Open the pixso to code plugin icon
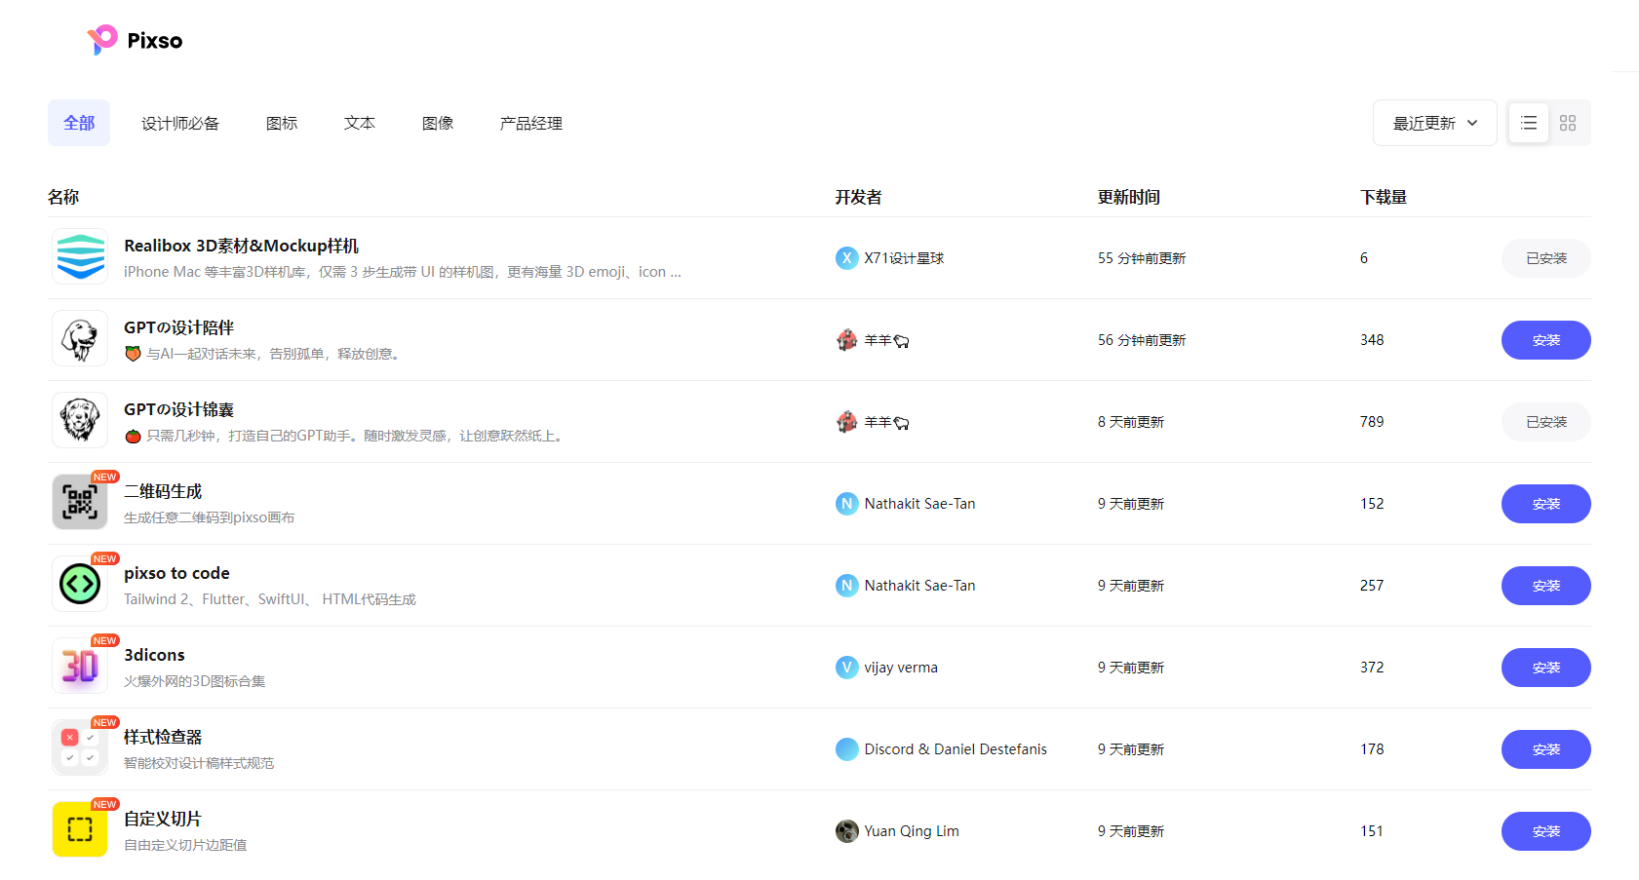The image size is (1639, 880). click(x=80, y=584)
